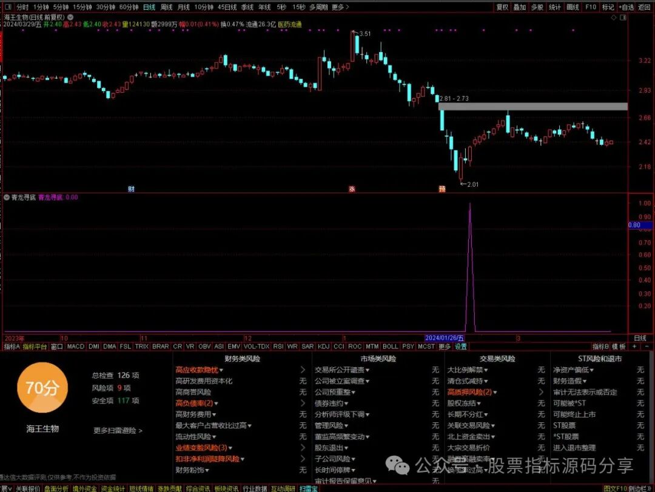Click the gray 2.81-2.73 gap zone bar

click(532, 107)
